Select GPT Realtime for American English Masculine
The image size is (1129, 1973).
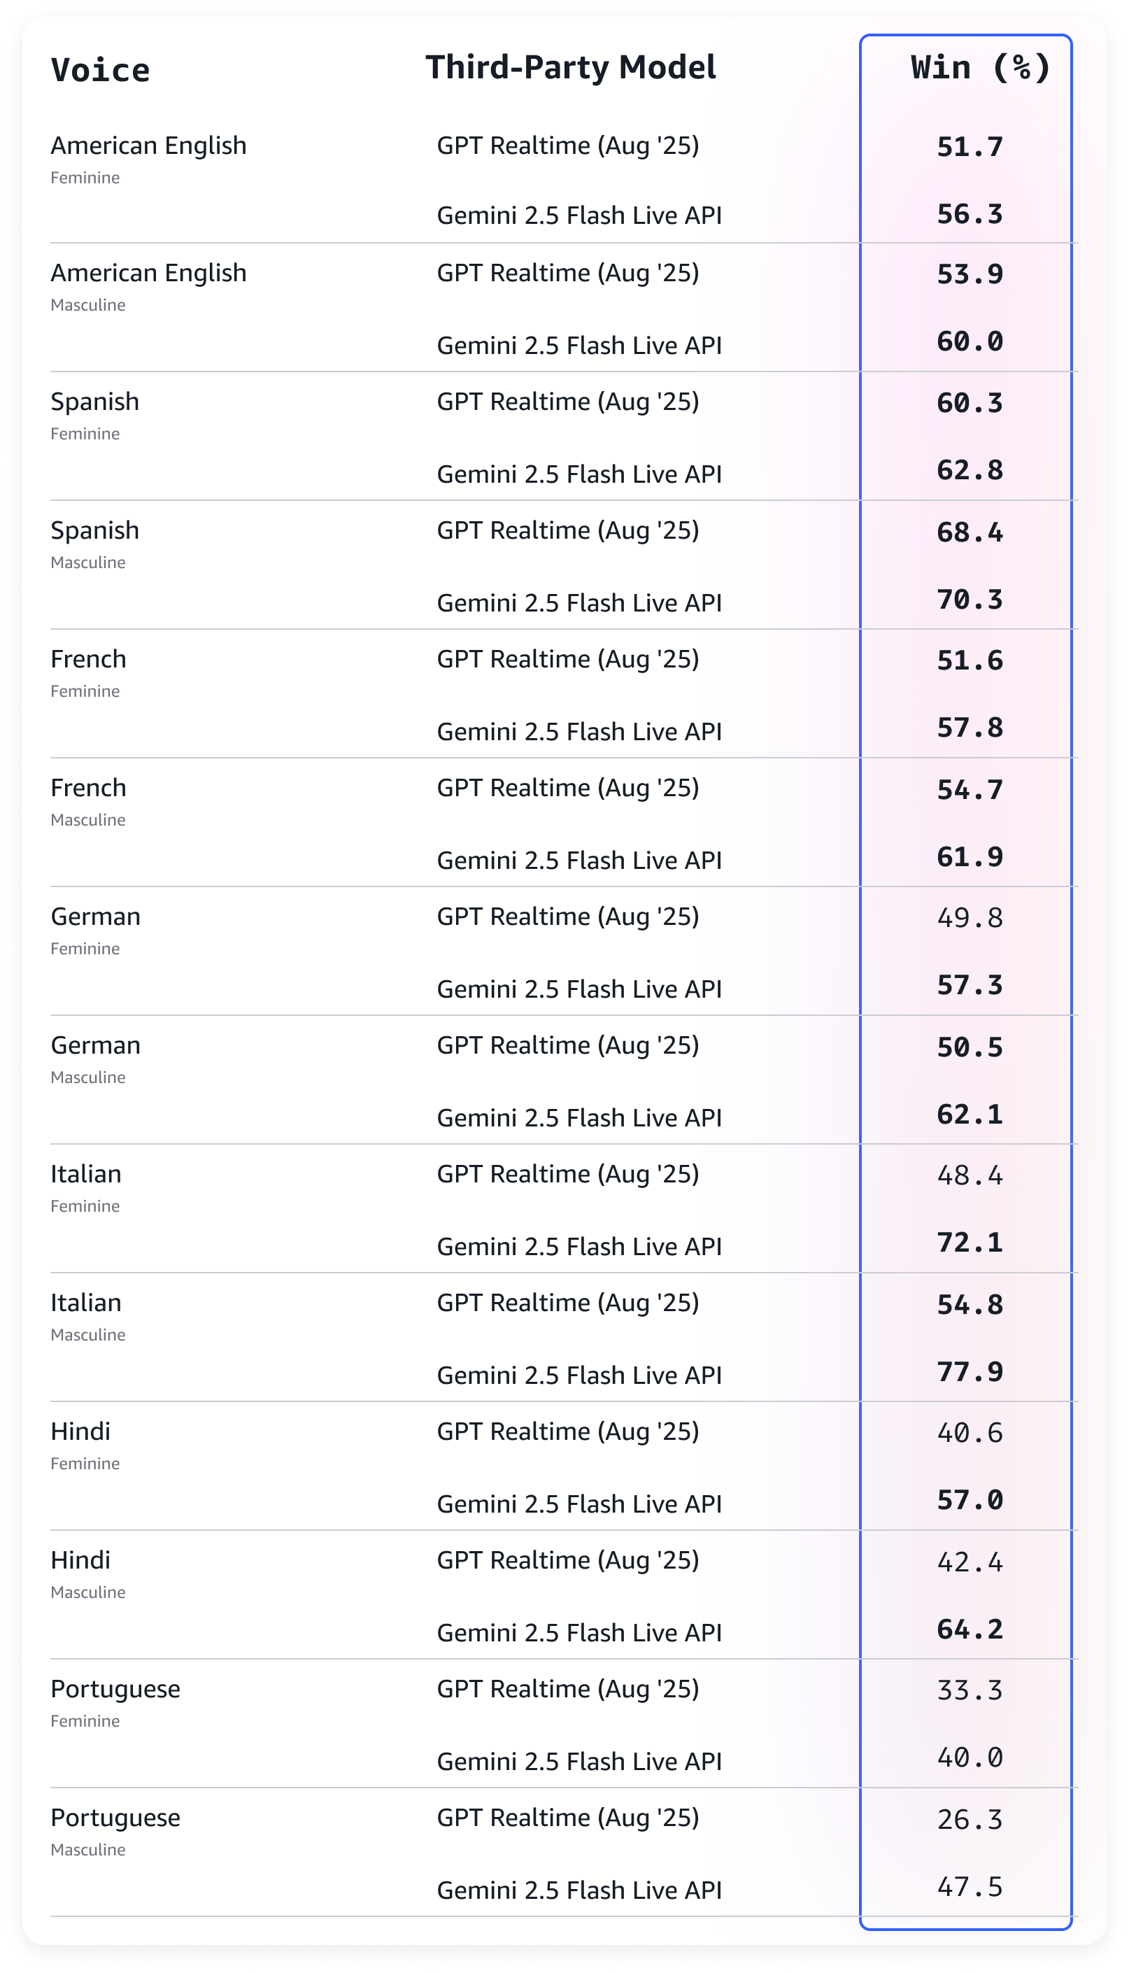click(x=567, y=273)
